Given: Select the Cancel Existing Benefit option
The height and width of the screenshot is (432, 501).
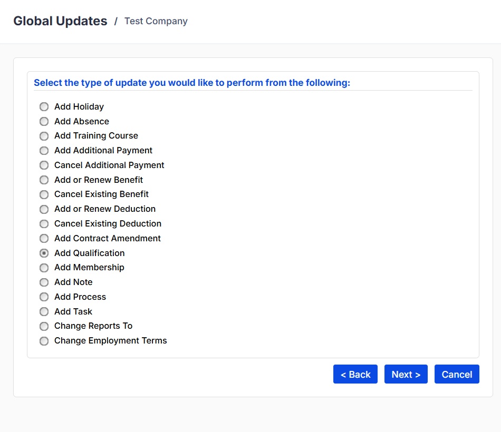Looking at the screenshot, I should (x=44, y=194).
